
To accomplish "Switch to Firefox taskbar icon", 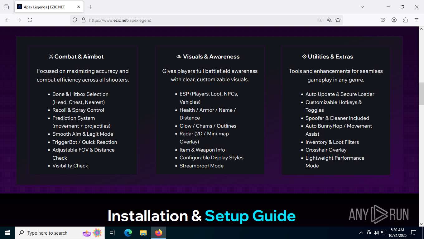I will point(159,233).
